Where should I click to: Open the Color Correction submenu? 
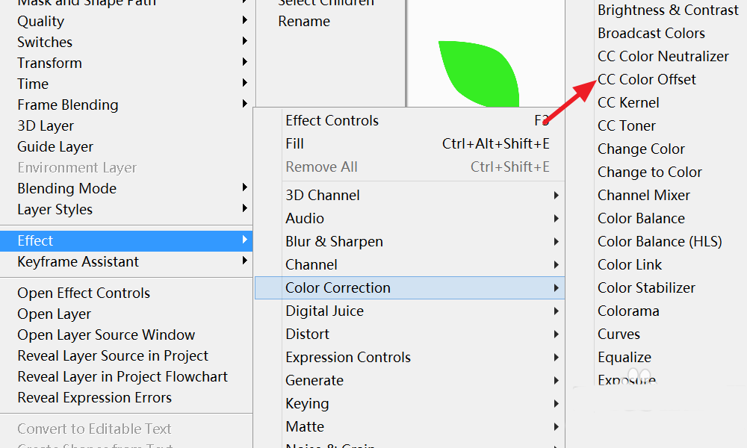pos(338,287)
